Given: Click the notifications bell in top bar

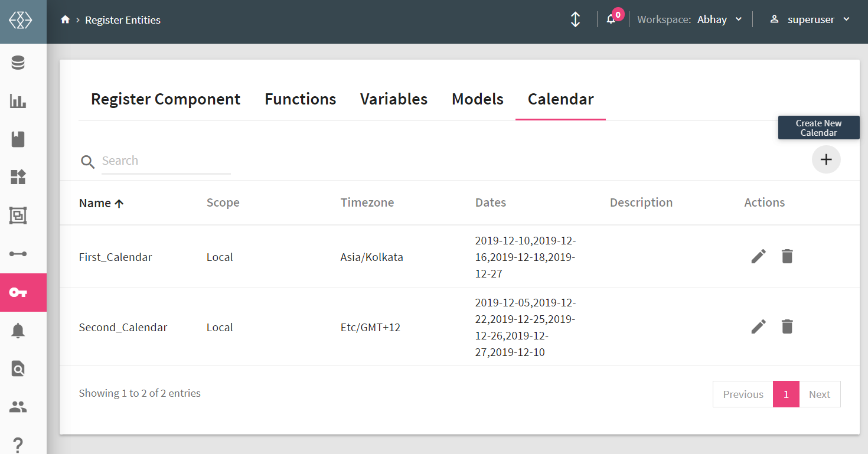Looking at the screenshot, I should point(611,19).
